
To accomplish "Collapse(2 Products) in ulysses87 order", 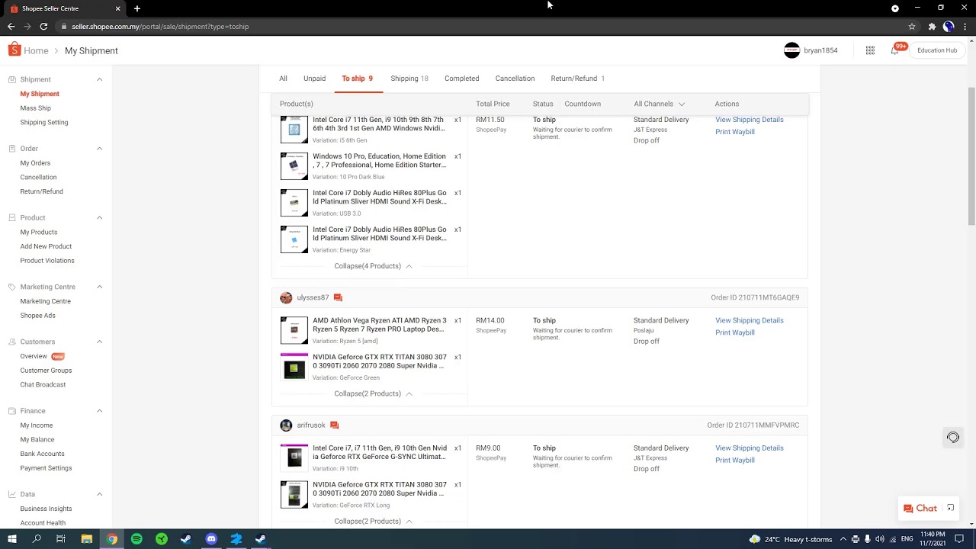I will pos(373,393).
